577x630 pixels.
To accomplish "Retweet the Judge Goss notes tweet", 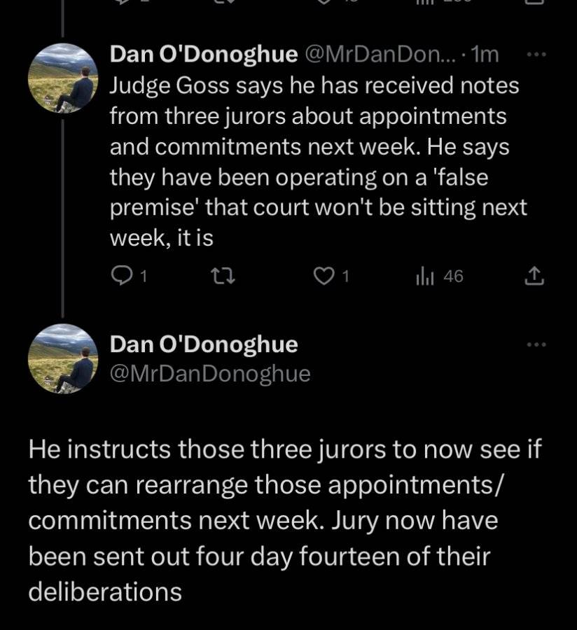I will [223, 276].
